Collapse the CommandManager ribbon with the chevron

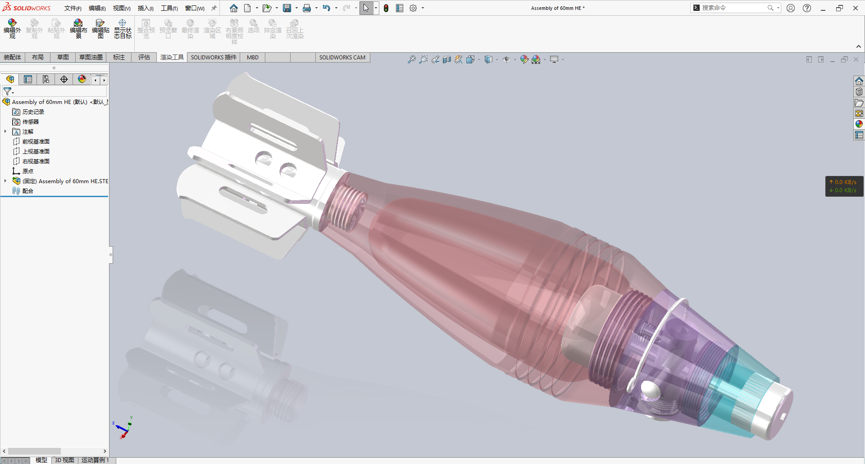pos(859,46)
